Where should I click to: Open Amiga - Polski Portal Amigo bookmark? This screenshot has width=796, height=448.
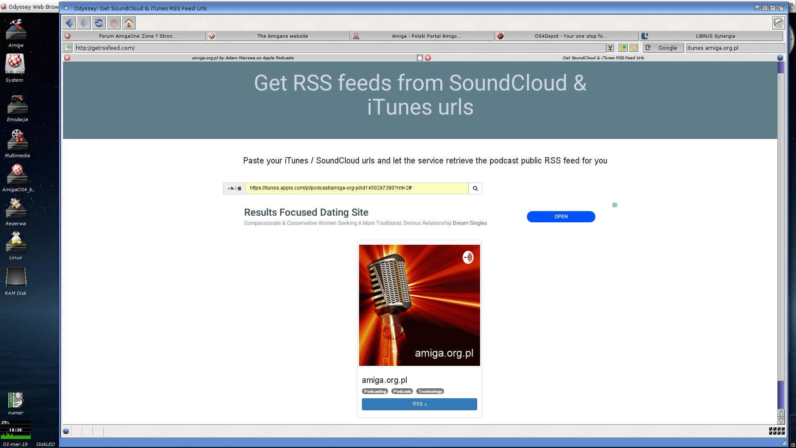[x=423, y=36]
